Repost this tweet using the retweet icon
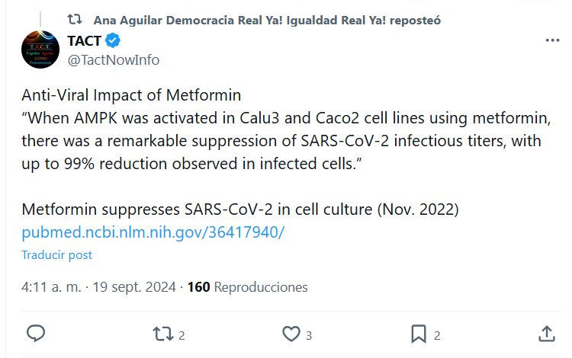Image resolution: width=572 pixels, height=358 pixels. coord(162,334)
